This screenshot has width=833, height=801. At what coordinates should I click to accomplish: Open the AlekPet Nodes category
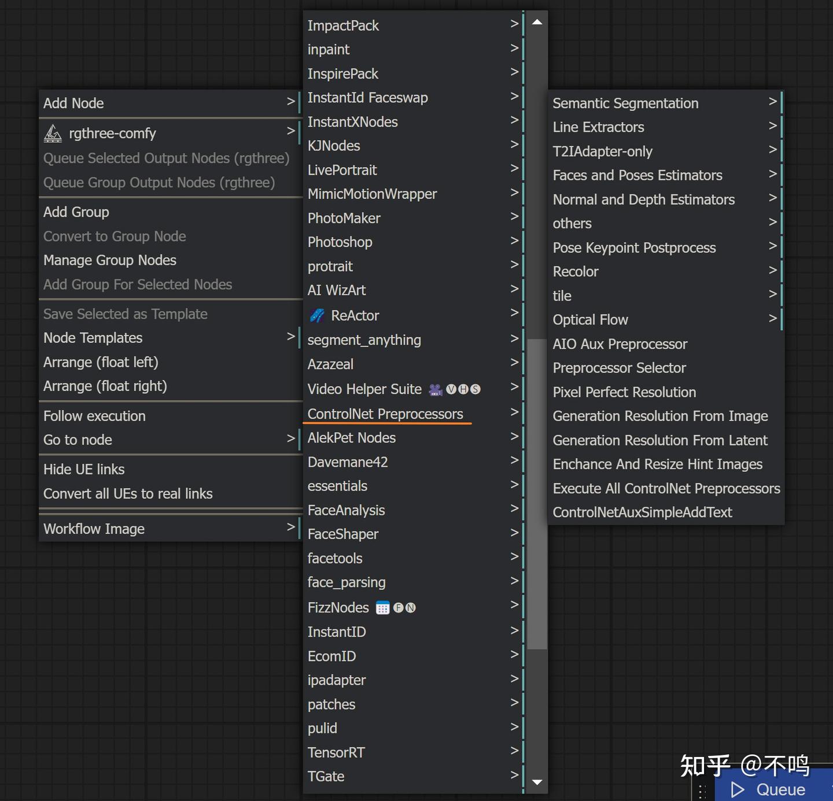pyautogui.click(x=414, y=438)
